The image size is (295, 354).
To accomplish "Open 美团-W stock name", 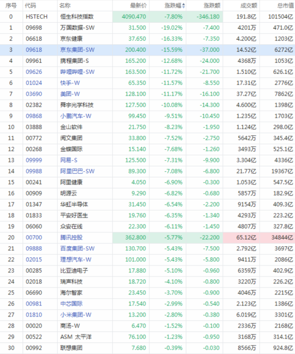I will coord(70,94).
